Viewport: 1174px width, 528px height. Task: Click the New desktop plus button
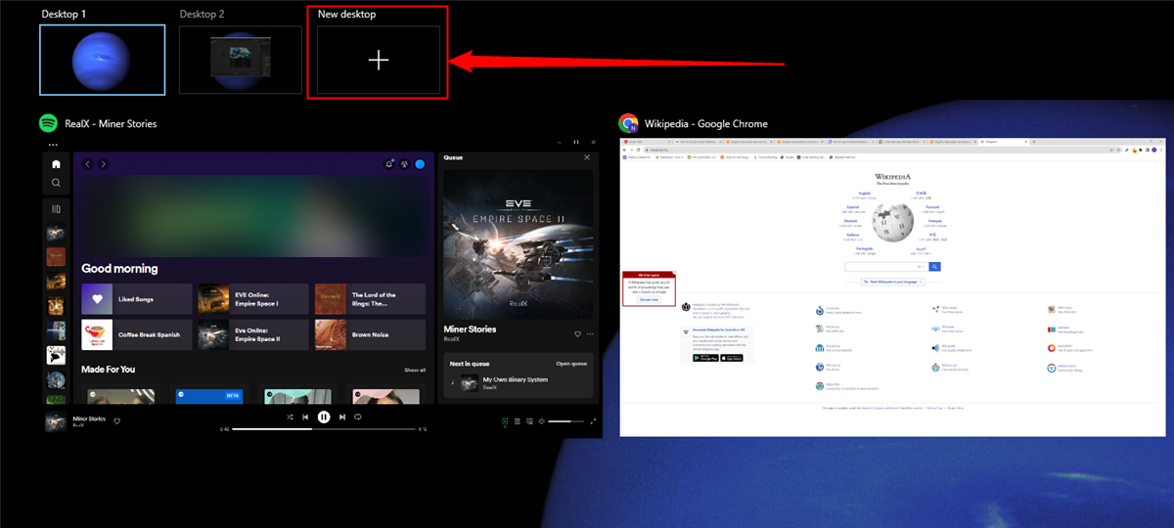[379, 61]
